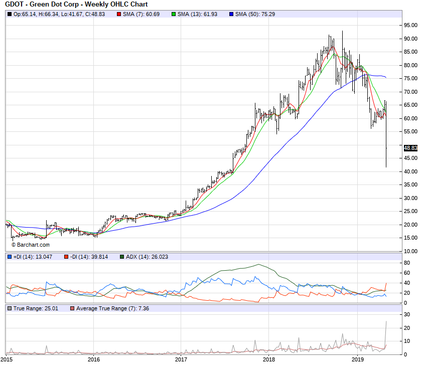Click the 40.00 price axis label
The width and height of the screenshot is (423, 375).
[410, 171]
